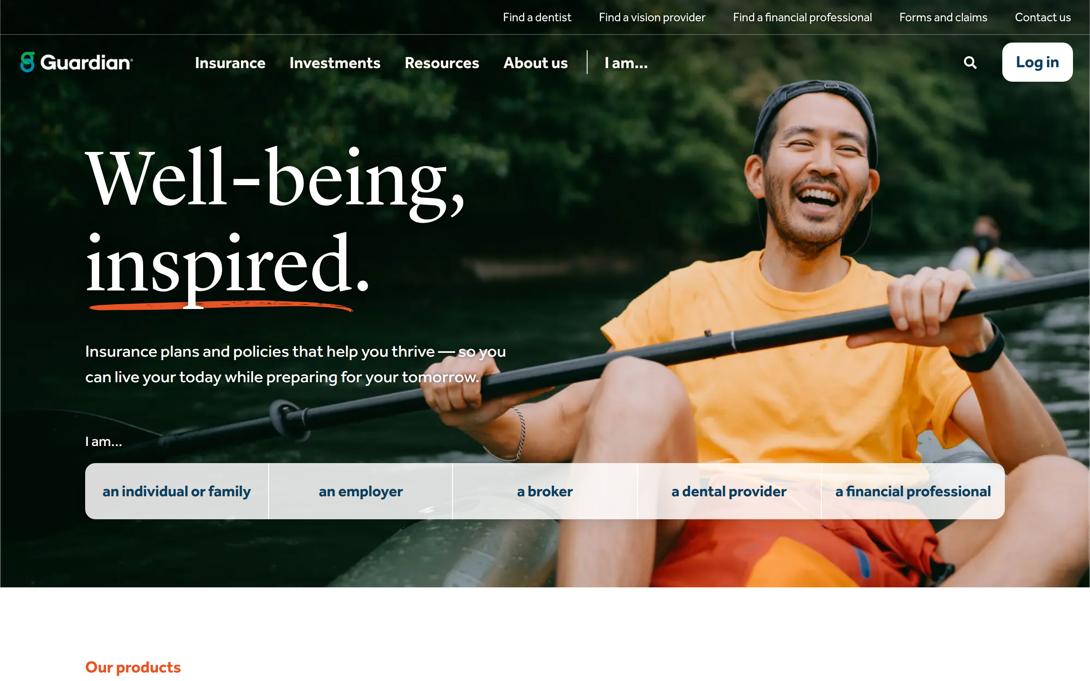Open the Insurance menu
This screenshot has height=681, width=1090.
(230, 63)
